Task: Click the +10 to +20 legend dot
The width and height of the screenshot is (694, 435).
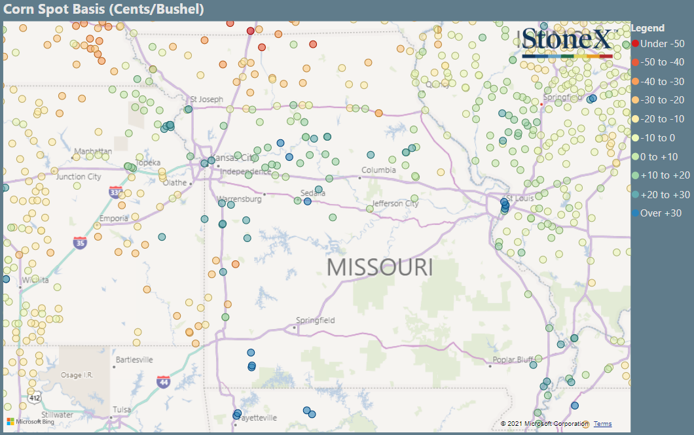Action: 635,175
